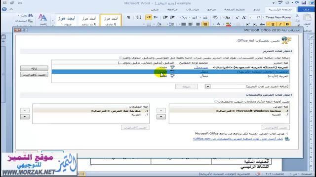Toggle show paragraph marks ¶
Image resolution: width=316 pixels, height=177 pixels.
(128, 18)
